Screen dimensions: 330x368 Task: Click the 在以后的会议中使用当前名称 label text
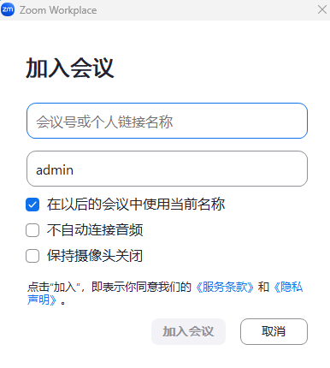coord(136,205)
